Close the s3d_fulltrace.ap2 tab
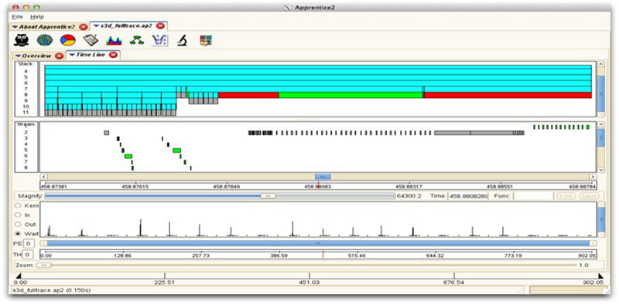 [160, 26]
